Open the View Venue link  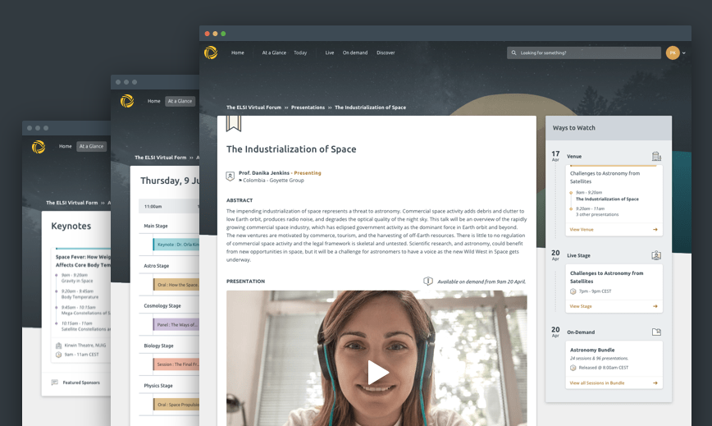click(582, 229)
